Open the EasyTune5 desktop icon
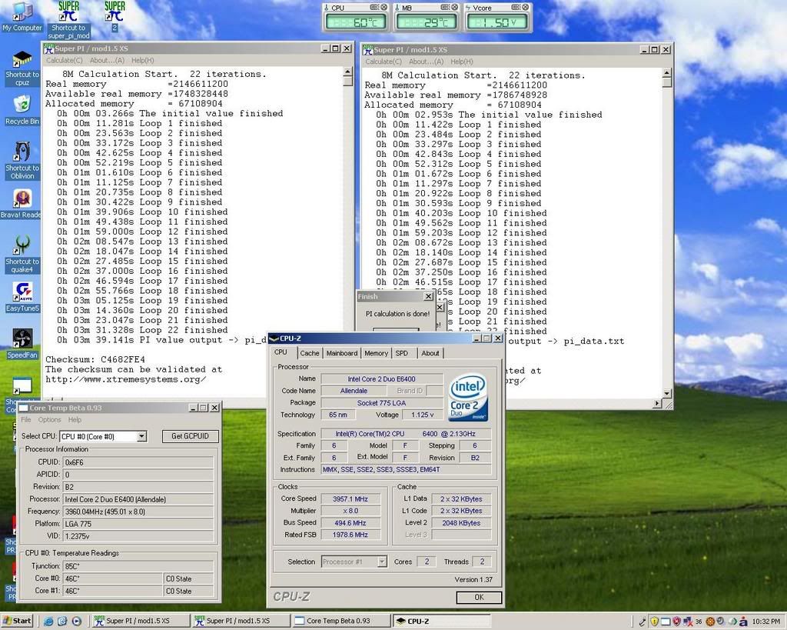 22,292
